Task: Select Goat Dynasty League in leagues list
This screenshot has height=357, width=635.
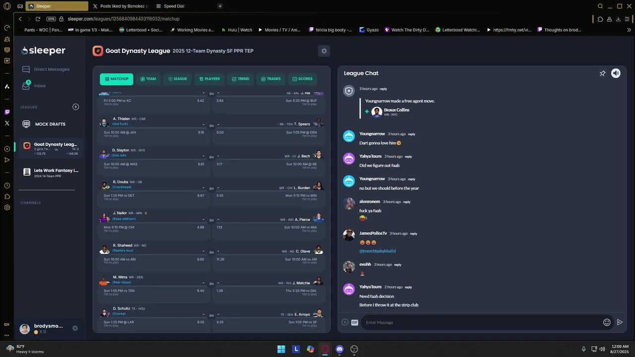Action: [51, 148]
